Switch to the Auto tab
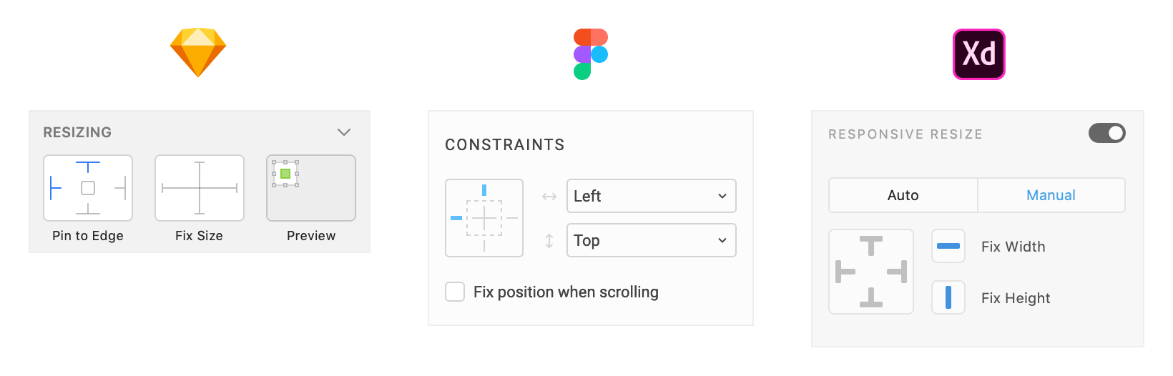Viewport: 1173px width, 376px height. [x=903, y=195]
